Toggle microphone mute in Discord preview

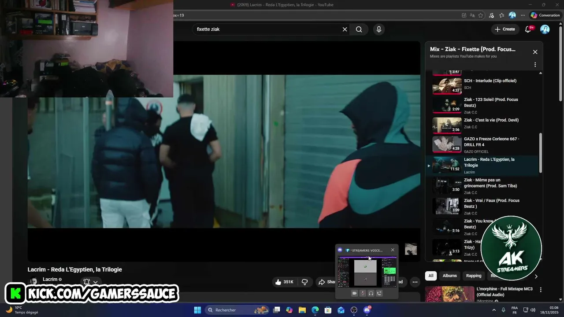pyautogui.click(x=363, y=293)
